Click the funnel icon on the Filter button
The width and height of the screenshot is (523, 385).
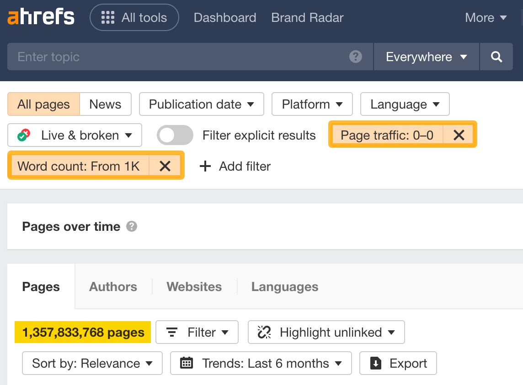[x=172, y=332]
